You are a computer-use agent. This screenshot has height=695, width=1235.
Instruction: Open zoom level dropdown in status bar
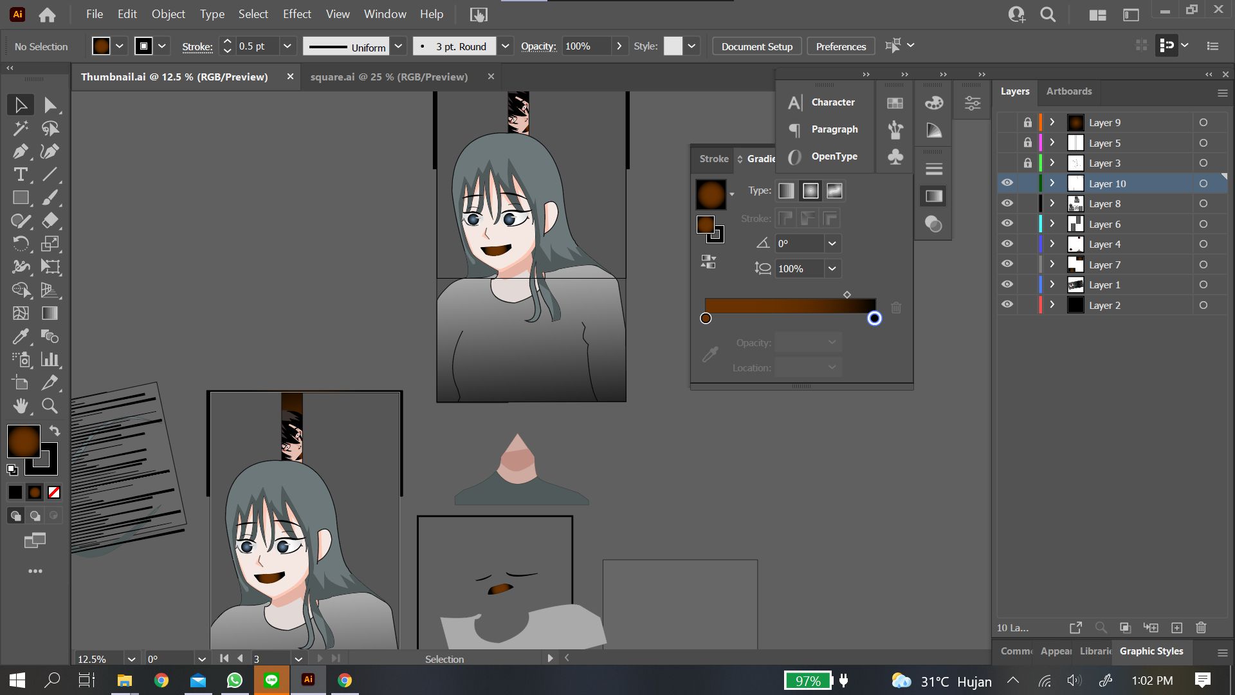point(131,659)
